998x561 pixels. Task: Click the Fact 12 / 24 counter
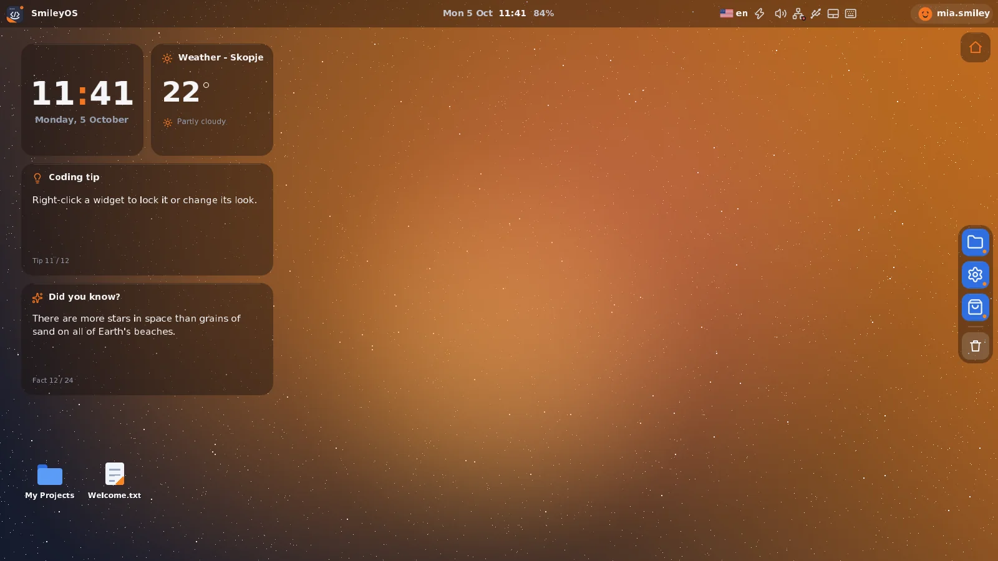pyautogui.click(x=53, y=380)
